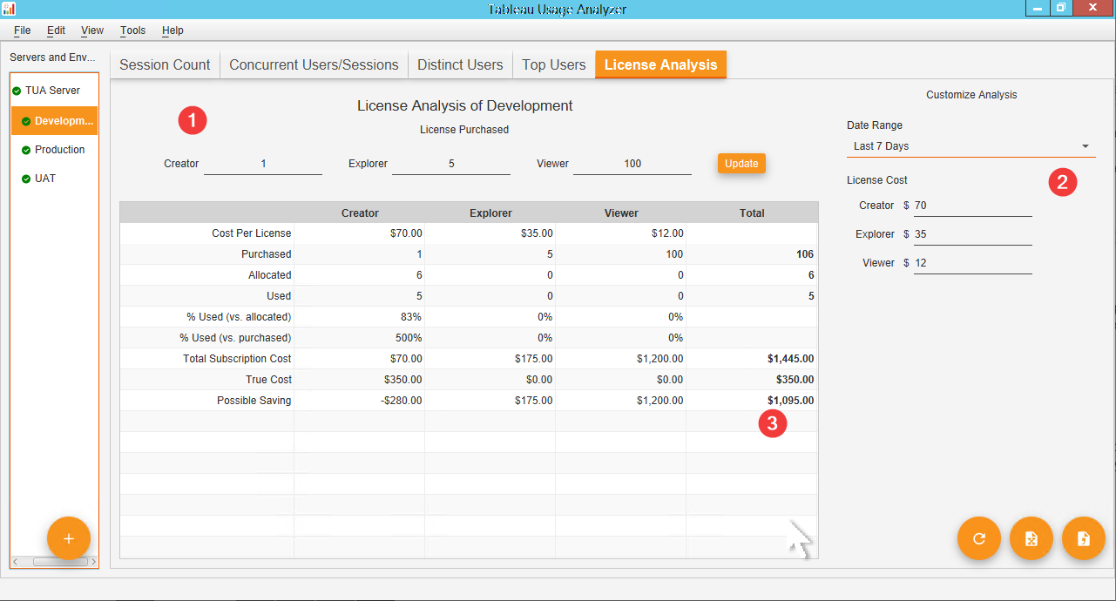Switch to the Session Count tab

point(165,65)
